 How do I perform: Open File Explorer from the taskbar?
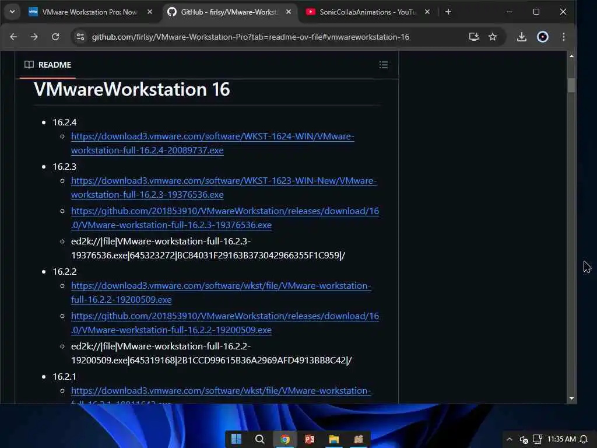(x=334, y=439)
